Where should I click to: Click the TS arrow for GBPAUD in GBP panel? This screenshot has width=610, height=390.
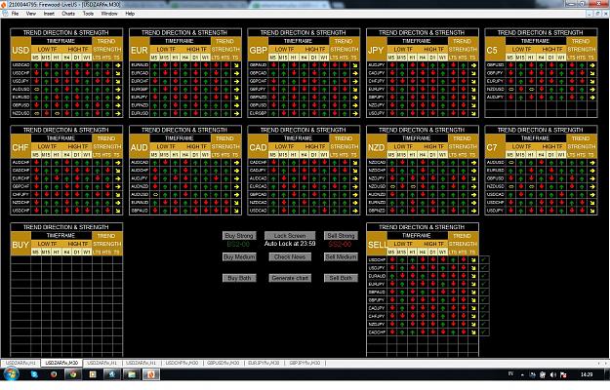355,65
